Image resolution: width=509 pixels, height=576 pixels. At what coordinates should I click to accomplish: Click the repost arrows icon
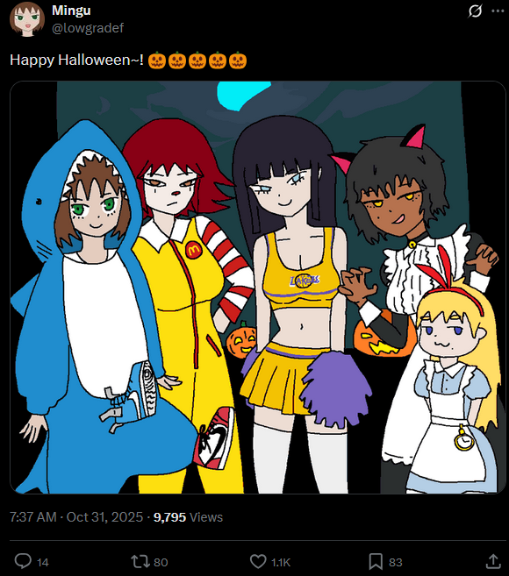pyautogui.click(x=140, y=561)
